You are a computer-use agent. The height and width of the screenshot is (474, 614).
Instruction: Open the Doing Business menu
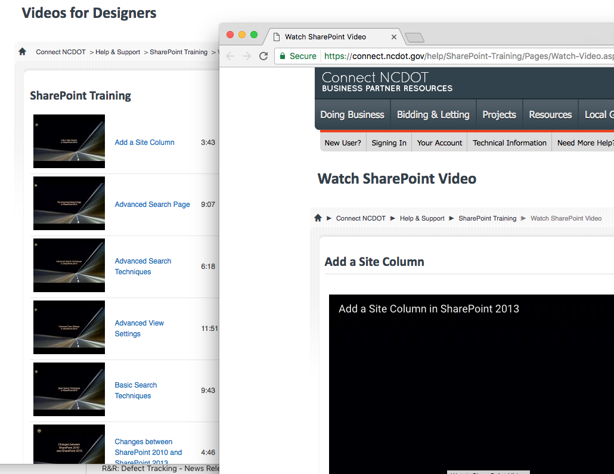pos(352,114)
